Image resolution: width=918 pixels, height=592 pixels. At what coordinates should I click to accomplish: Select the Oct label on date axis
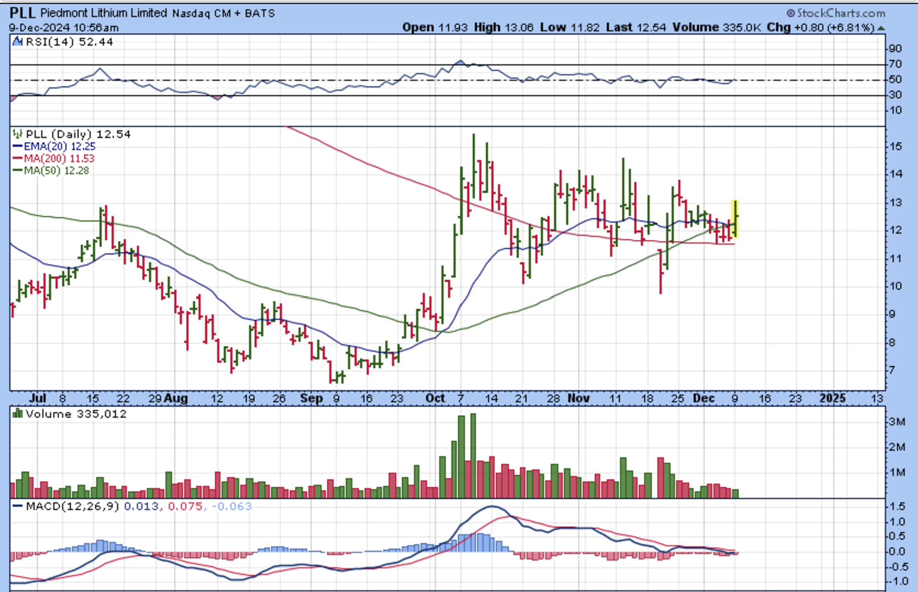(435, 398)
